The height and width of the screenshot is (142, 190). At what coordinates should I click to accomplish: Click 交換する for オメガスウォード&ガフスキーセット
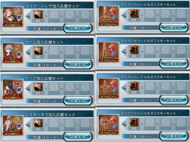174,27
